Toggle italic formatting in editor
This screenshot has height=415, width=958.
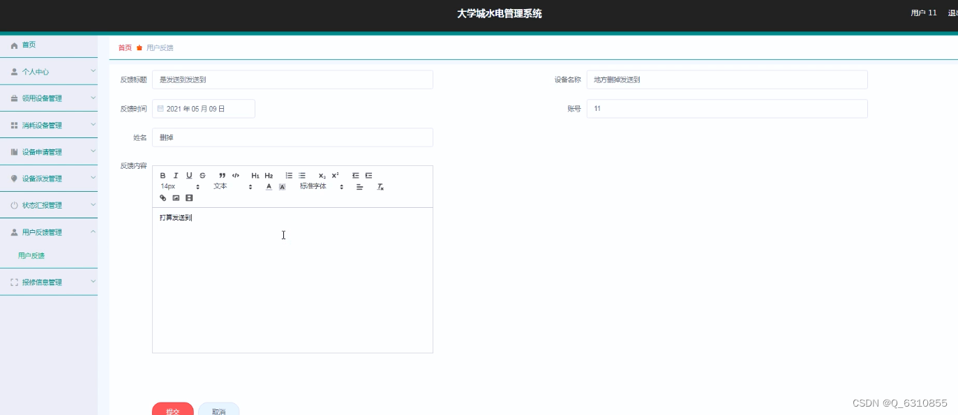[x=176, y=176]
